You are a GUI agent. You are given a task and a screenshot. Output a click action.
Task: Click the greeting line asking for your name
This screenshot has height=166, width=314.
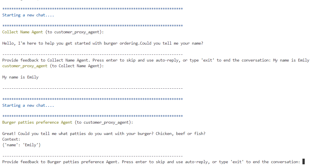[102, 43]
